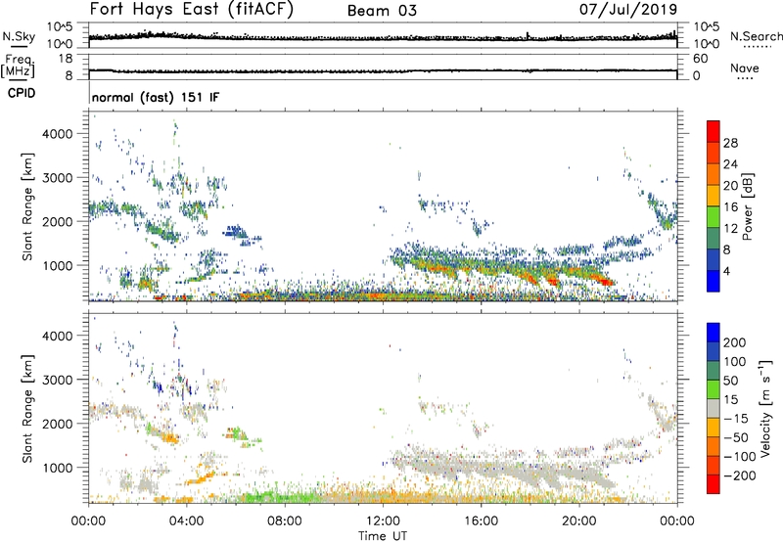Click the 'Nave' legend label

(x=745, y=68)
